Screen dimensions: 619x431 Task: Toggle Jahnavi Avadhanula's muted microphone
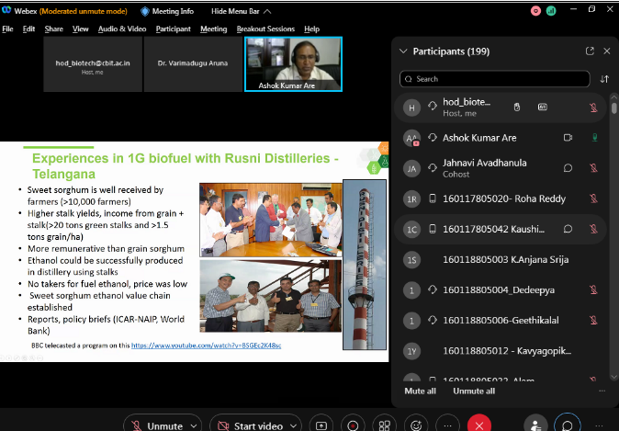coord(593,168)
